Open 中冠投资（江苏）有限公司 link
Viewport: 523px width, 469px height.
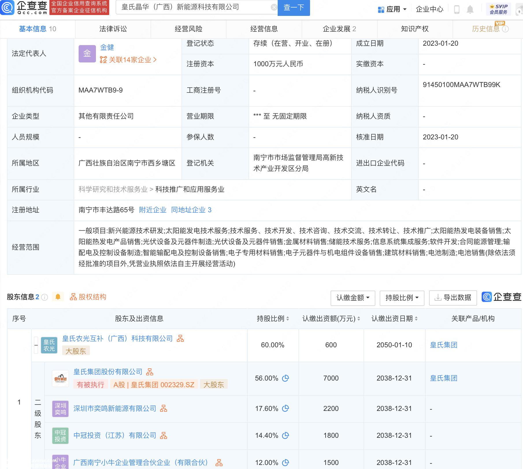click(x=115, y=435)
